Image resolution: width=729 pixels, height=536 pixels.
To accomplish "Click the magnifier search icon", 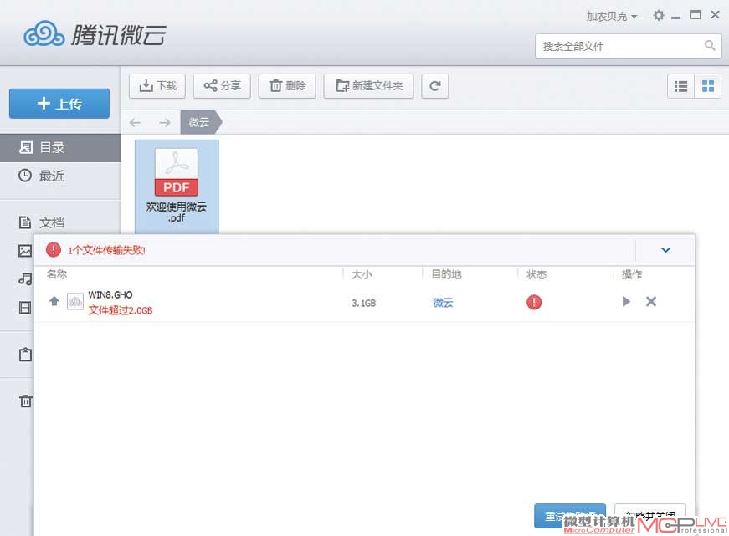I will tap(710, 45).
